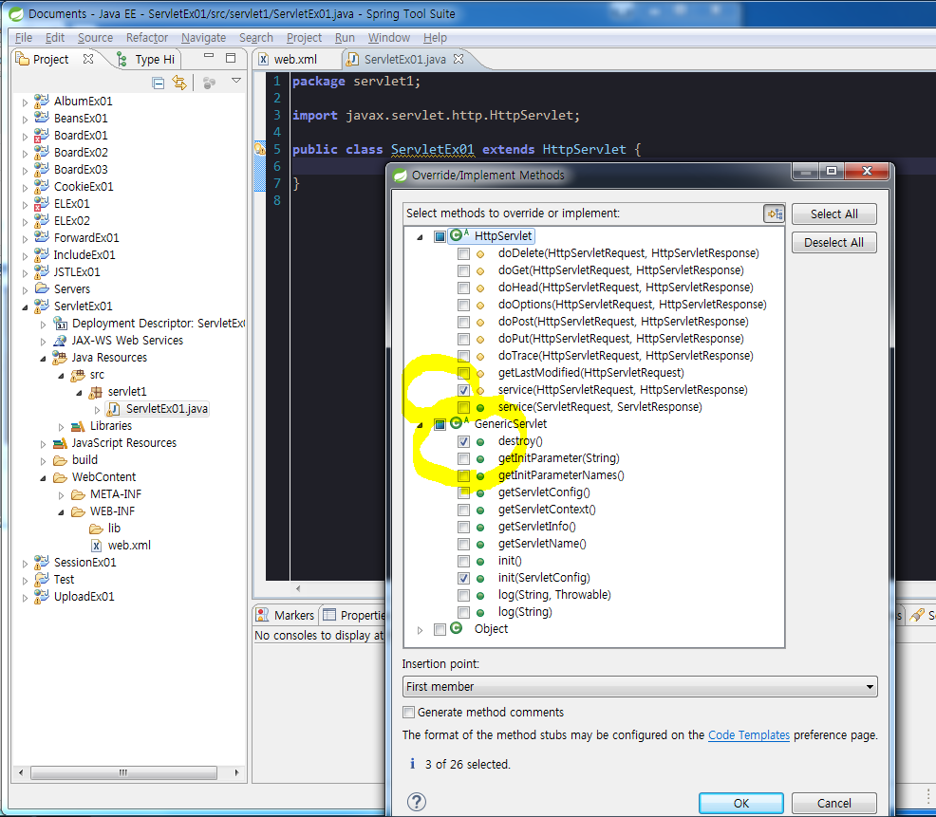Click the warning marker on line 5 gutter
This screenshot has width=936, height=817.
pos(259,149)
